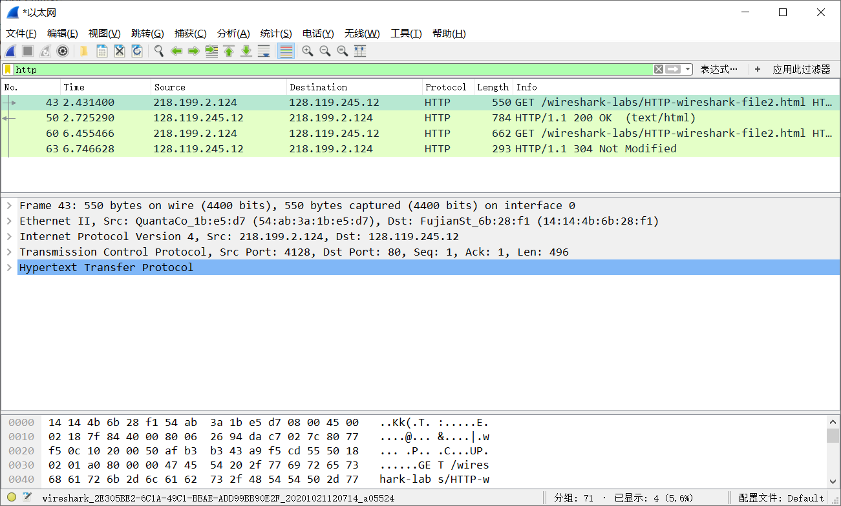The image size is (841, 506).
Task: Open a capture file with the folder icon
Action: (x=84, y=51)
